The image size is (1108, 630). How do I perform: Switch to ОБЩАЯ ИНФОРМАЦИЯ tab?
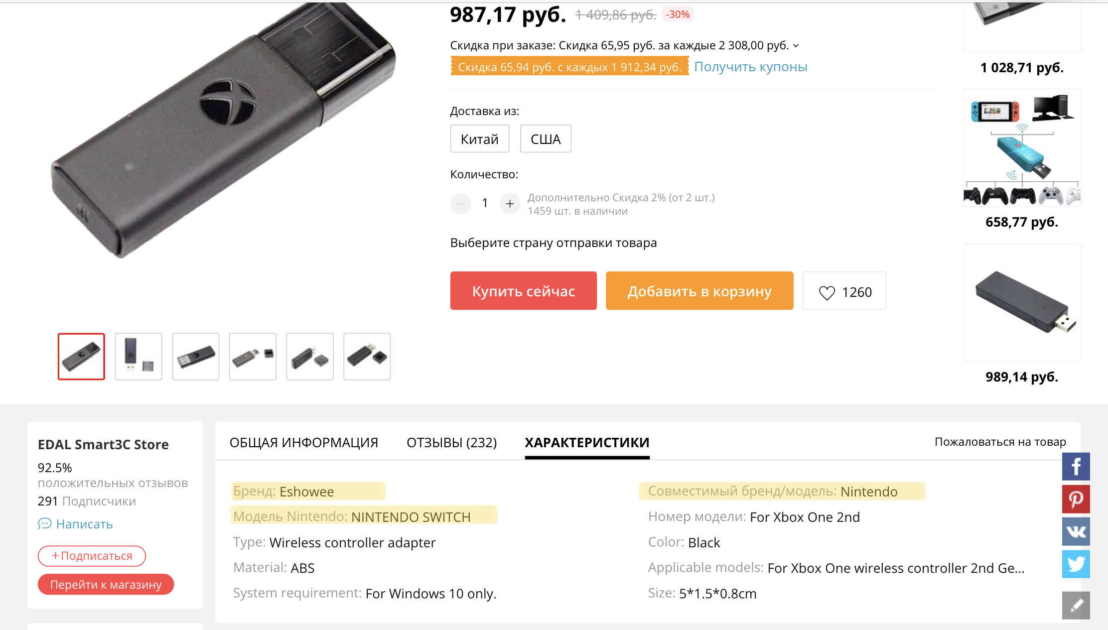pyautogui.click(x=303, y=442)
